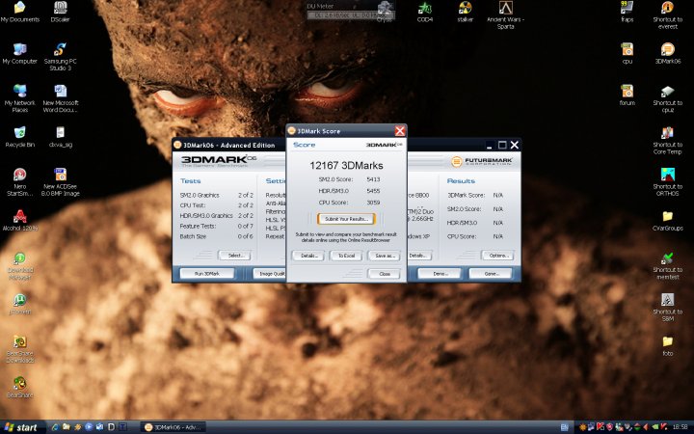The height and width of the screenshot is (434, 694).
Task: Click the 12167 3DMarks score text
Action: tap(346, 166)
